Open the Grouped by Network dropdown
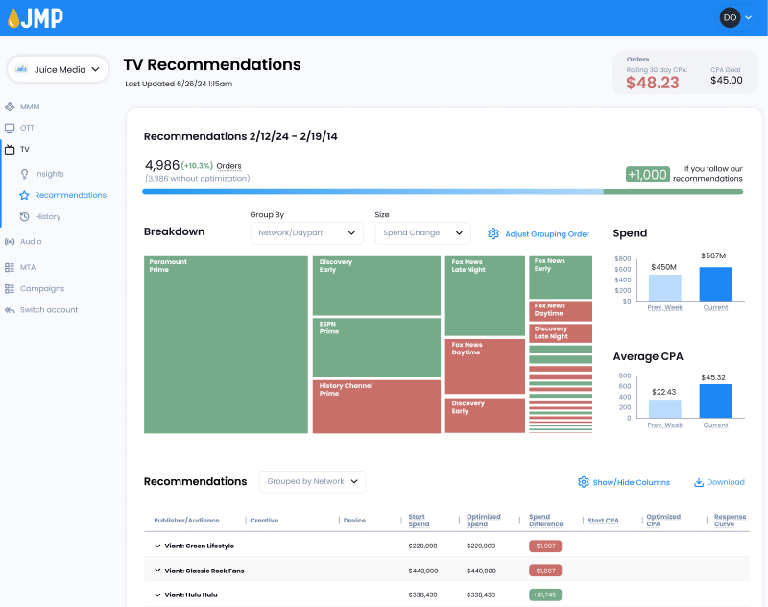This screenshot has width=768, height=607. (312, 482)
